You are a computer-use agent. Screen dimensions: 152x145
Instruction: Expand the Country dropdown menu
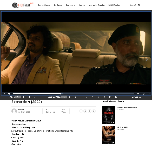tap(70, 5)
